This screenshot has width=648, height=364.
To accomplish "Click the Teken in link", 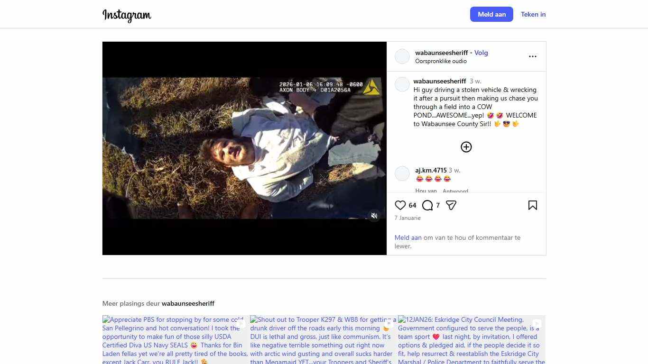I will 533,14.
